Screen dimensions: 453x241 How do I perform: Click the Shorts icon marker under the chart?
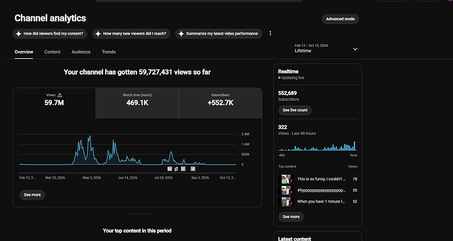pos(176,169)
